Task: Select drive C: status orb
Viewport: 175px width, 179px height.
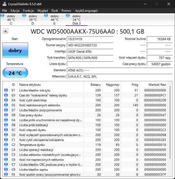Action: pyautogui.click(x=2, y=16)
